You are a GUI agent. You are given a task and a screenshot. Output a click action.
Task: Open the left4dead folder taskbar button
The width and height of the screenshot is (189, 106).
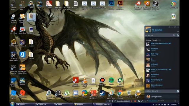coord(83,104)
